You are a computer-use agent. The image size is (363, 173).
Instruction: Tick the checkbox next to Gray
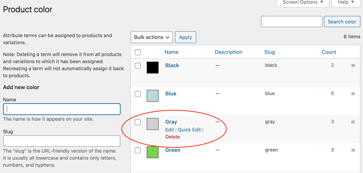[138, 122]
